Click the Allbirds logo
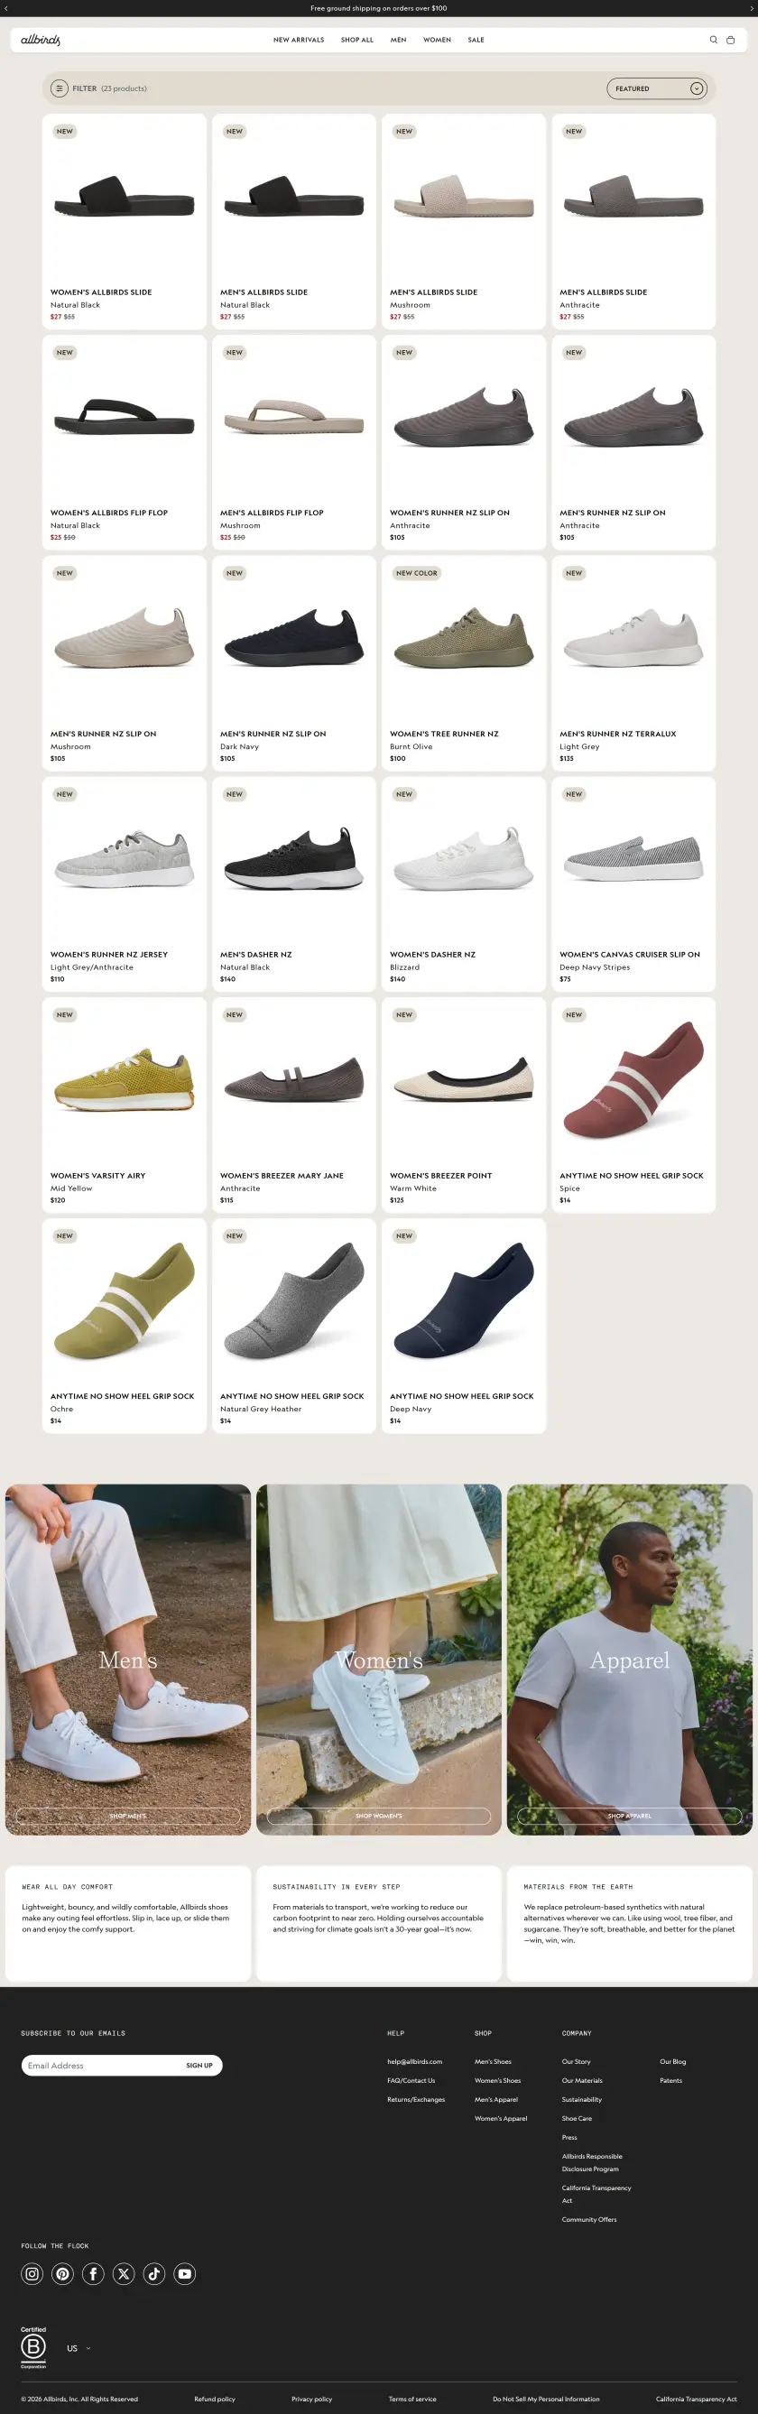This screenshot has width=758, height=2414. point(41,41)
